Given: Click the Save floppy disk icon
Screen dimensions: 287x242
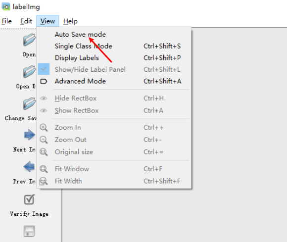Looking at the screenshot, I should [29, 231].
